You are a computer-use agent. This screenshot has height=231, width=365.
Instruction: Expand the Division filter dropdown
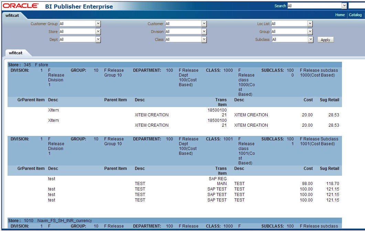[x=204, y=32]
